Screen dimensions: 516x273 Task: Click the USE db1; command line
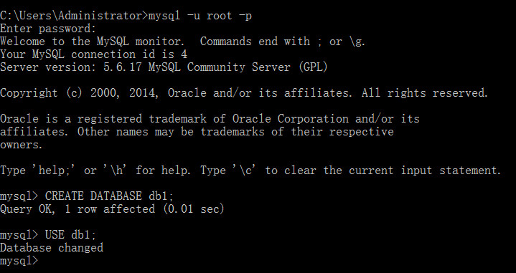click(48, 235)
